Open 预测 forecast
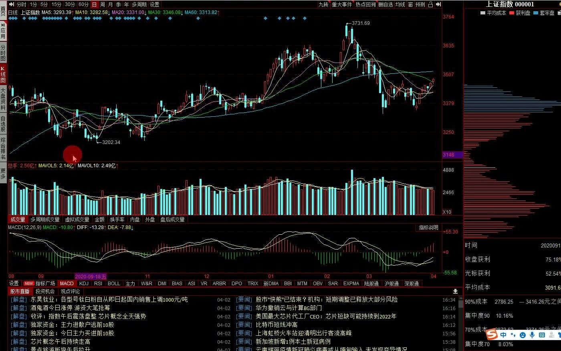 point(420,4)
